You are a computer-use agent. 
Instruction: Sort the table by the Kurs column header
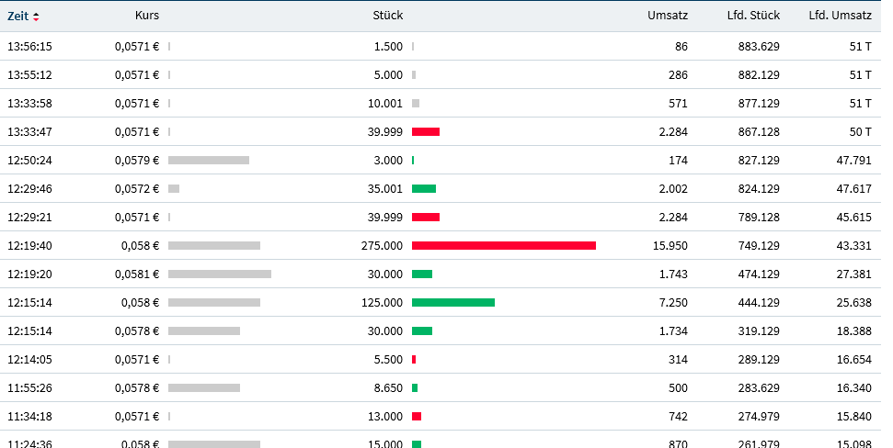pyautogui.click(x=146, y=16)
